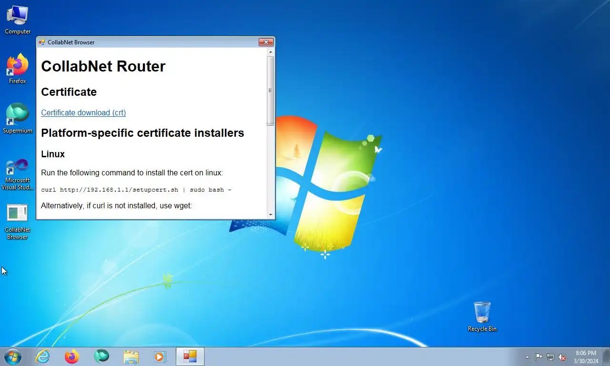Click the Certificate download (crt) link
Image resolution: width=610 pixels, height=366 pixels.
(83, 112)
